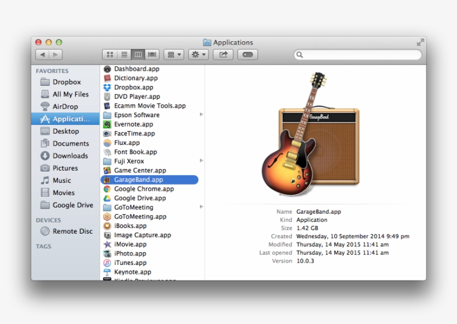Image resolution: width=457 pixels, height=324 pixels.
Task: Click the Flux.app icon
Action: pos(107,143)
